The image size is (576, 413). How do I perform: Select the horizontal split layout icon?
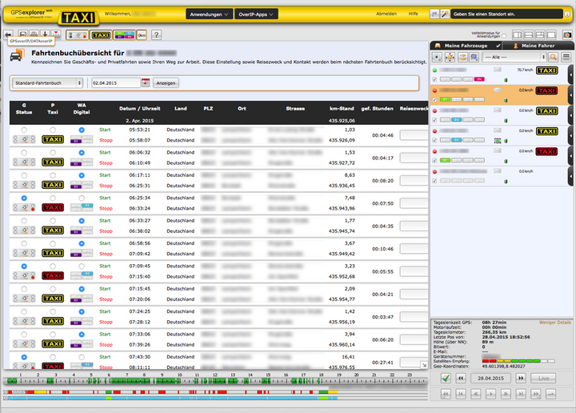coord(528,35)
